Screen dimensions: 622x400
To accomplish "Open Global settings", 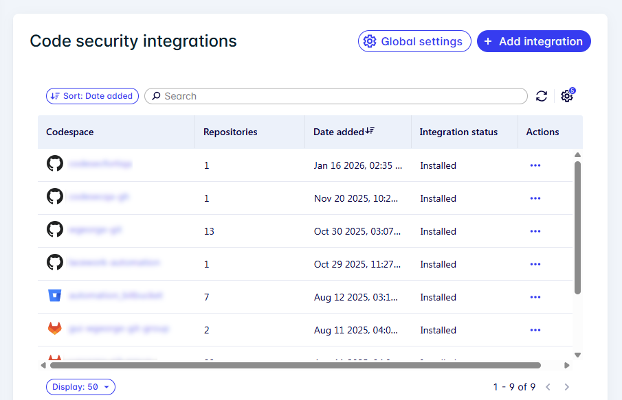I will click(414, 41).
